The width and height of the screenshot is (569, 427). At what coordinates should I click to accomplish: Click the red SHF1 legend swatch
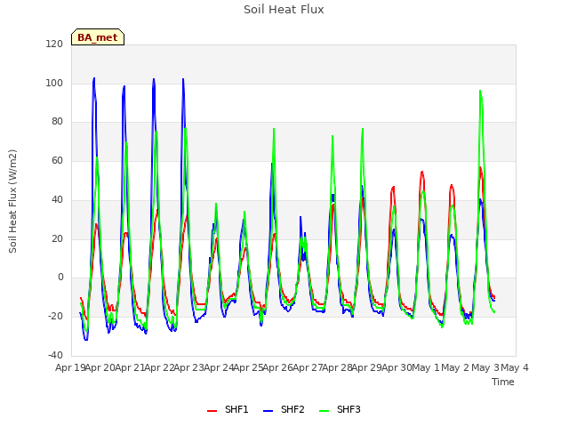point(212,410)
